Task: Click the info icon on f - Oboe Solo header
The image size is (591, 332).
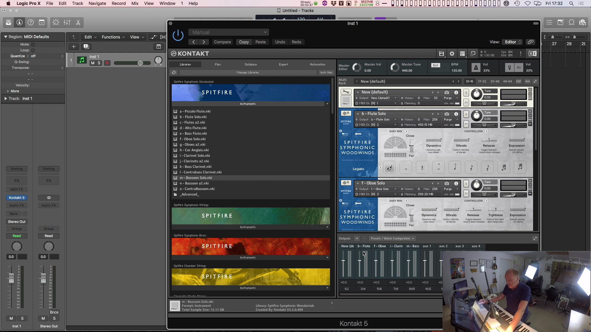Action: click(456, 183)
